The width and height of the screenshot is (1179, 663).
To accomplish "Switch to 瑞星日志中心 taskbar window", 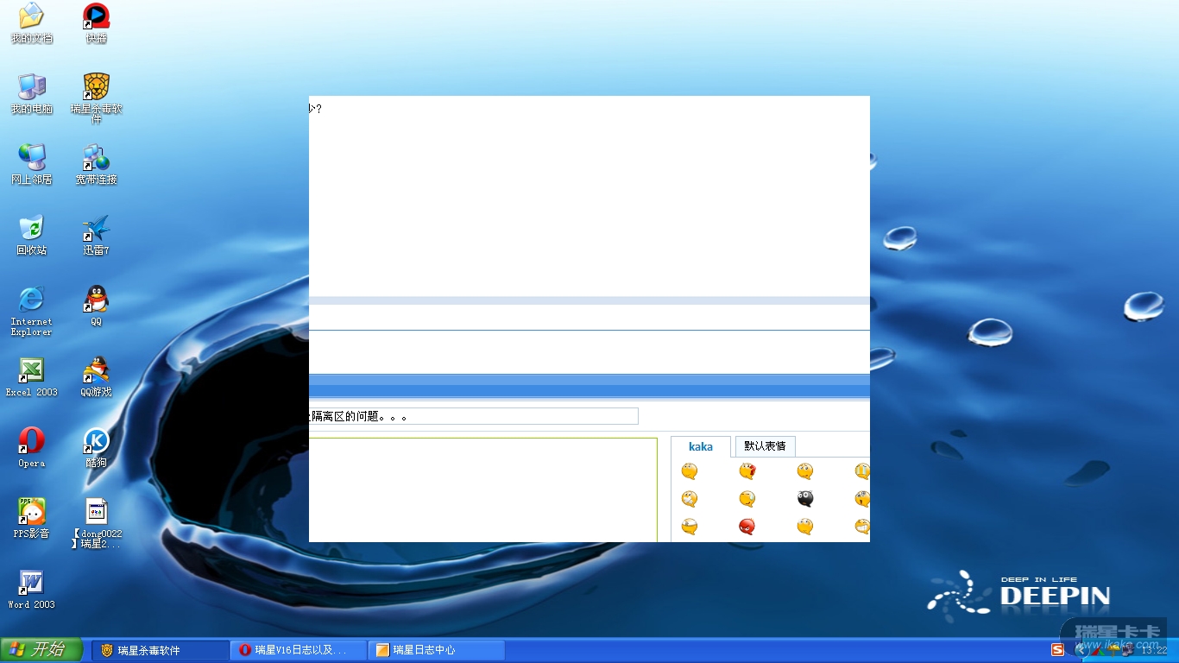I will 436,650.
